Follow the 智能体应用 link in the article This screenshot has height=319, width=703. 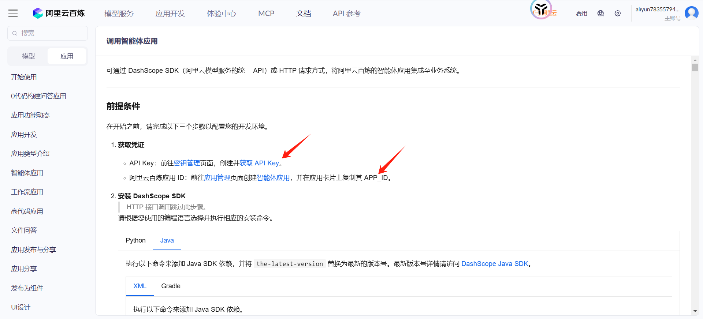point(273,178)
